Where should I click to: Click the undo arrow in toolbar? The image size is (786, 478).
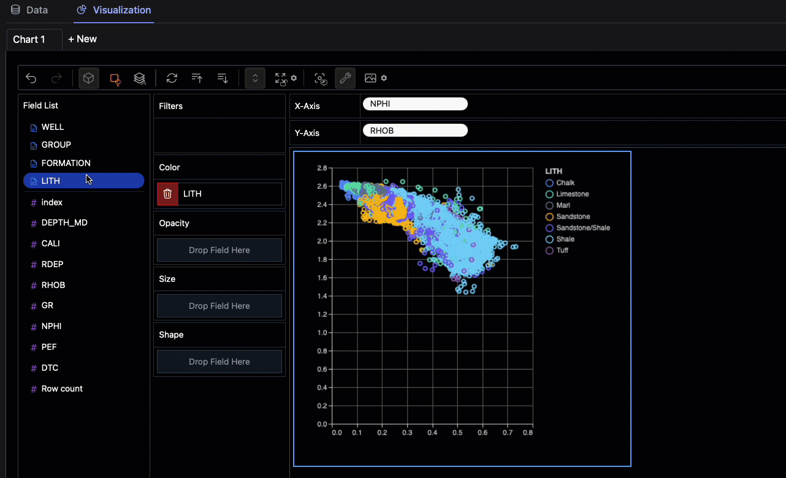point(31,78)
